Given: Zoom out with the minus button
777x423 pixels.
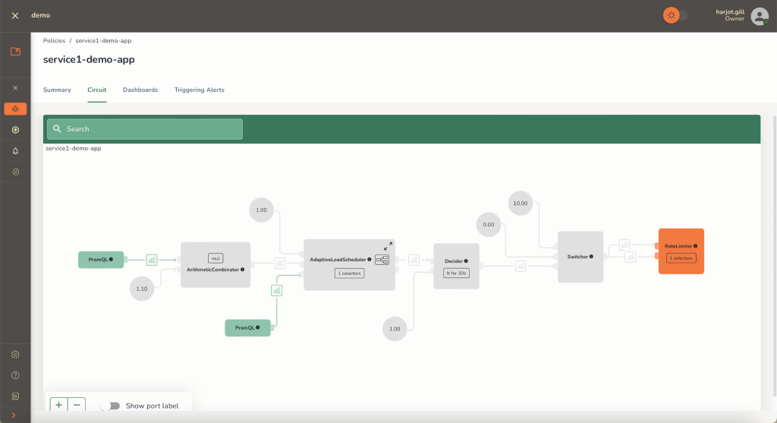Looking at the screenshot, I should tap(77, 405).
